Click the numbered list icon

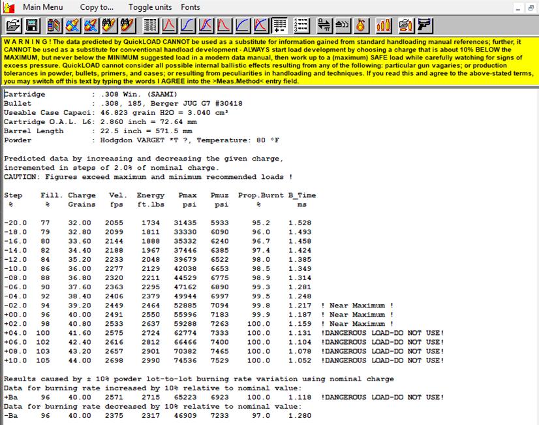pos(301,25)
